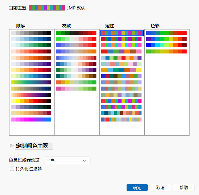Select the purple-to-dark-red spectral chromatic theme
This screenshot has height=195, width=199.
[x=166, y=39]
